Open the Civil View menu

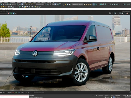49,2
